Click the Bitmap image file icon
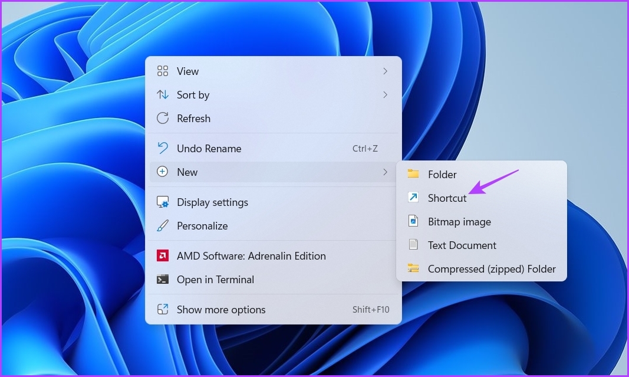Screen dimensions: 629x377 pyautogui.click(x=413, y=221)
